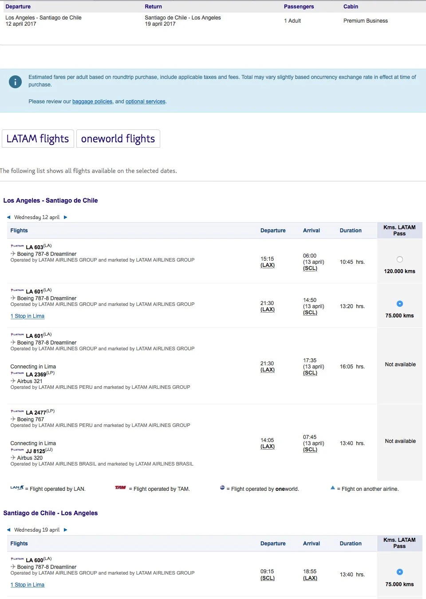This screenshot has width=426, height=599.
Task: Click airplane icon beside Boeing 767
Action: click(13, 419)
